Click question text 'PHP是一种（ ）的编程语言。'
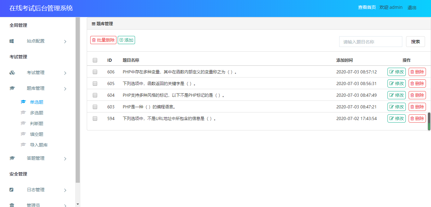The image size is (431, 207). point(149,107)
